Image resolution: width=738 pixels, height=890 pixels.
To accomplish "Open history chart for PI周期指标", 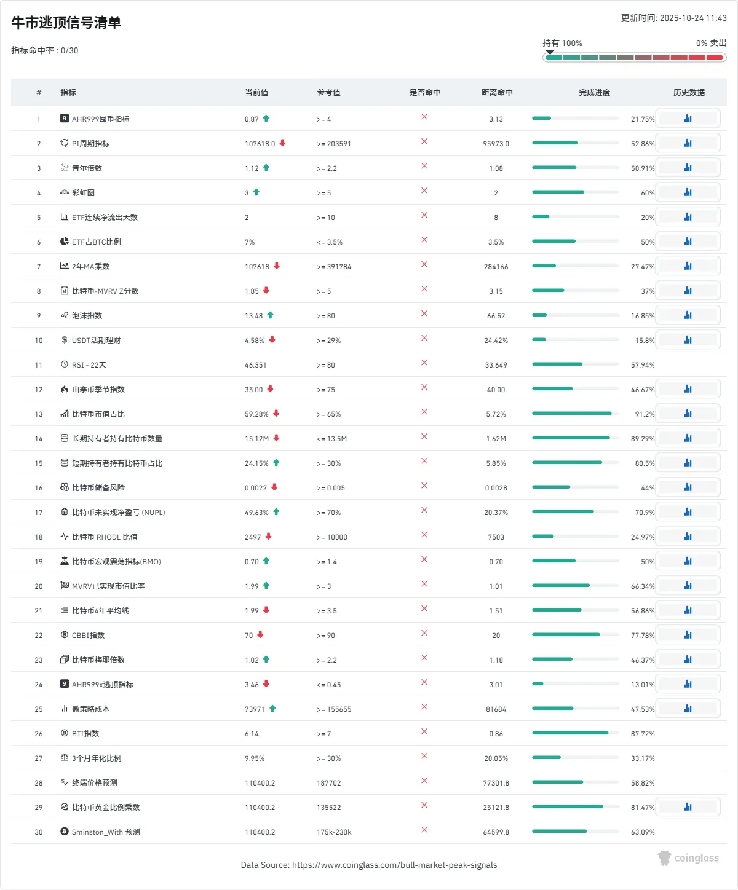I will click(x=688, y=143).
